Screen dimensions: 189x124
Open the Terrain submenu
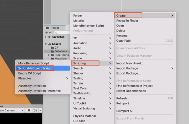pyautogui.click(x=92, y=83)
